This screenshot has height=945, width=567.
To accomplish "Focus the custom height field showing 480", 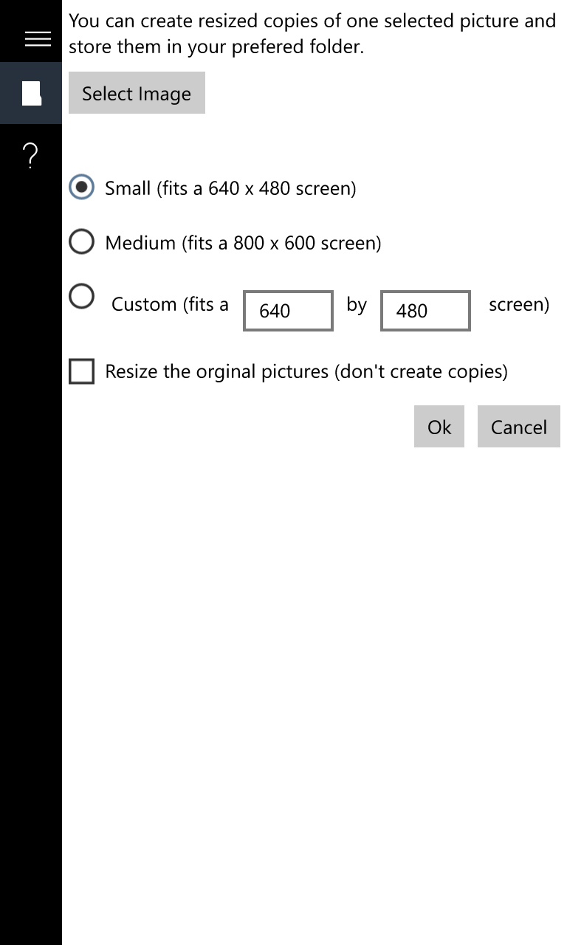I will pos(425,311).
